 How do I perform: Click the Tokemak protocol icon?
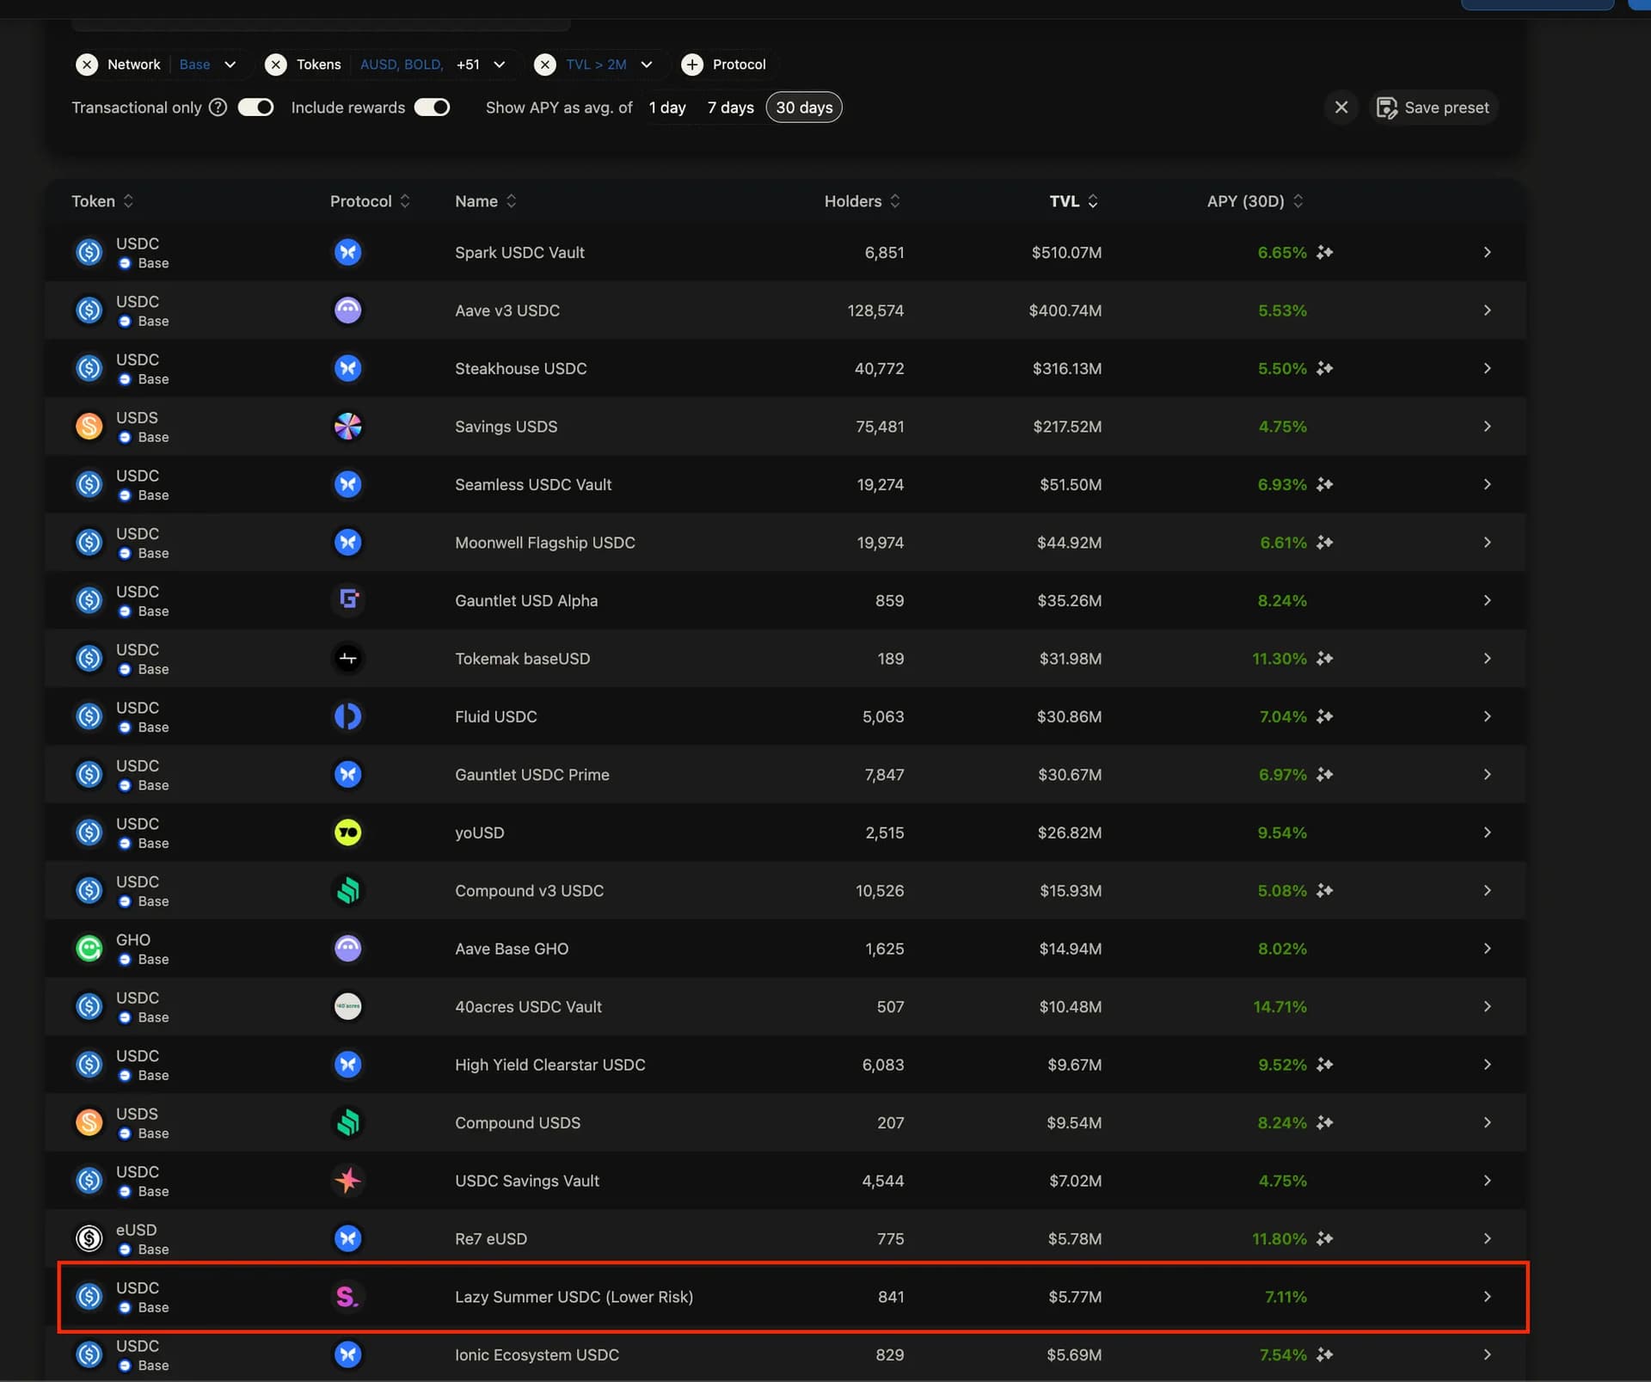(x=347, y=658)
